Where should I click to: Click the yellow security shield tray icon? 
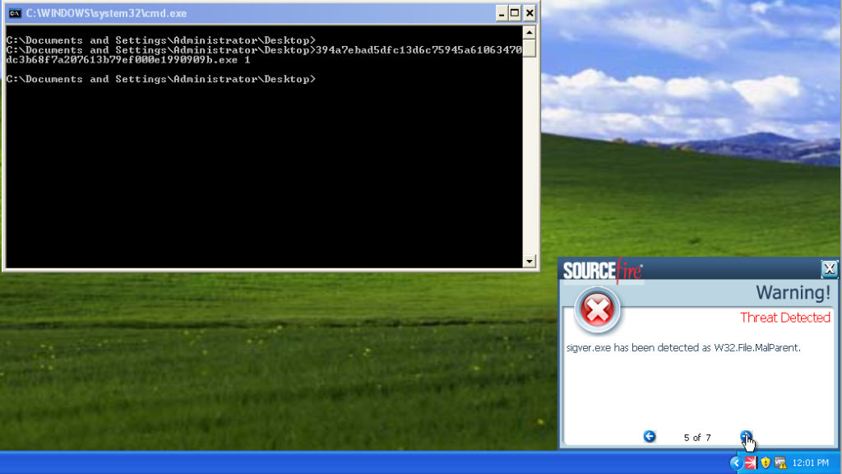click(x=766, y=462)
